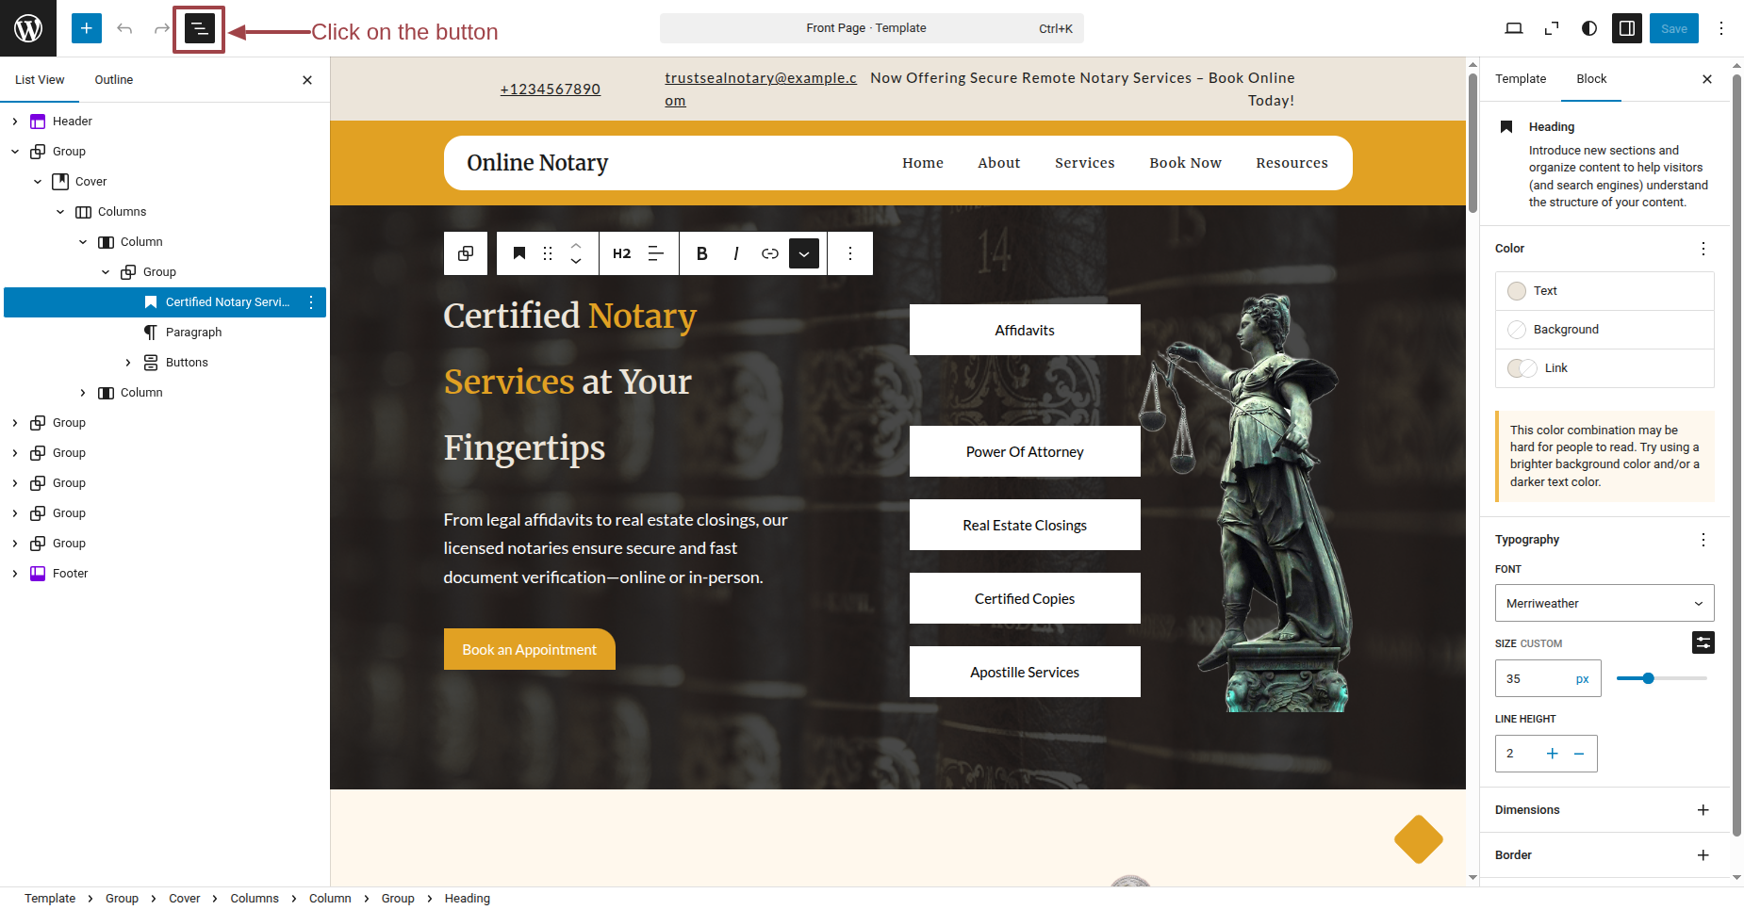
Task: Open the block inserter plus button
Action: pyautogui.click(x=87, y=28)
